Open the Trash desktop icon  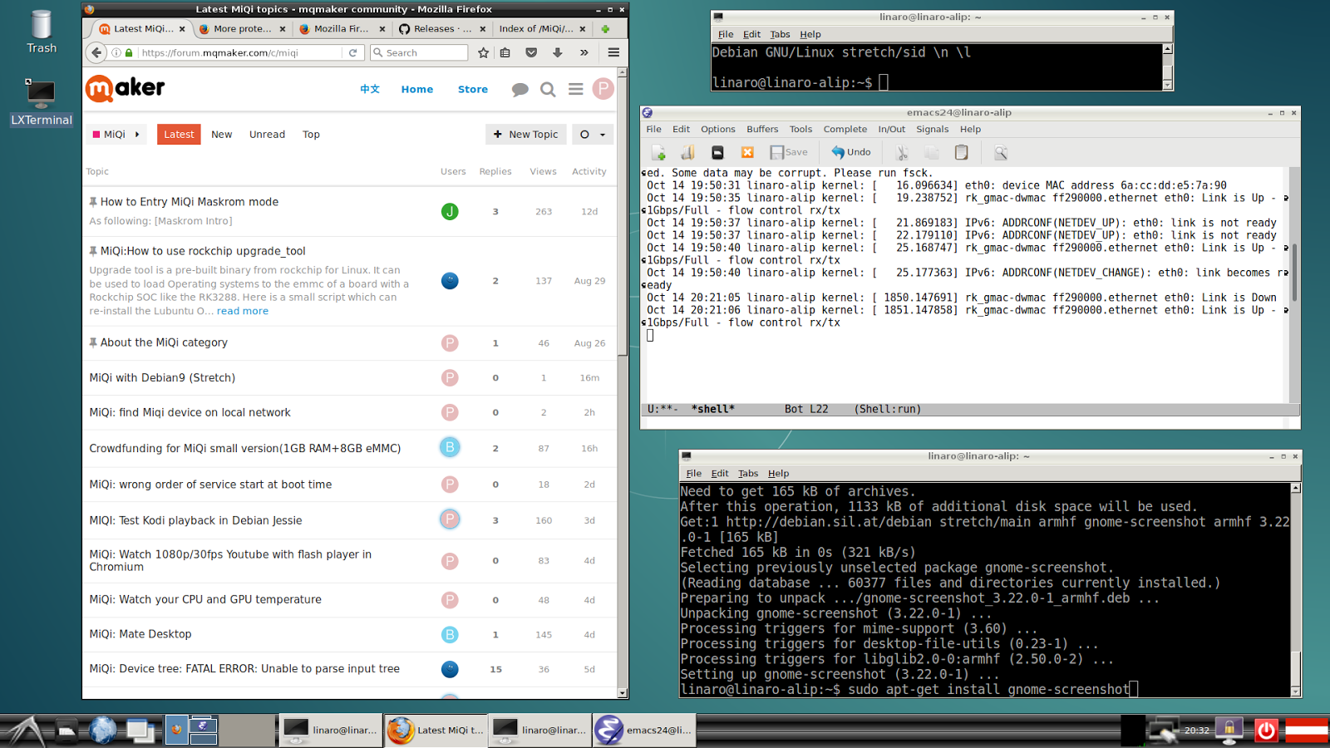42,32
